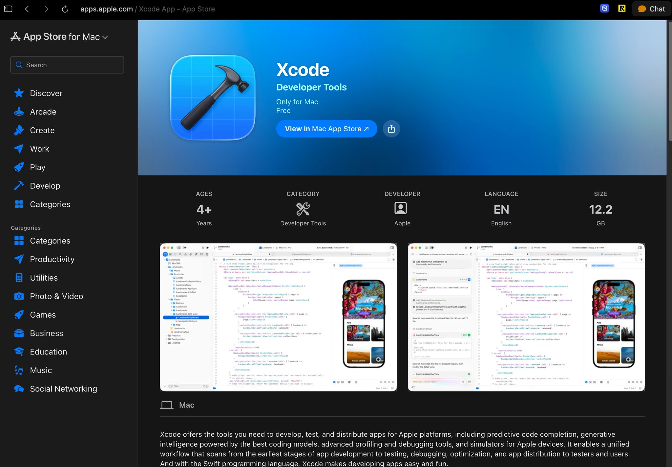Open the Arcade section
Screen dimensions: 672x467
click(x=43, y=112)
